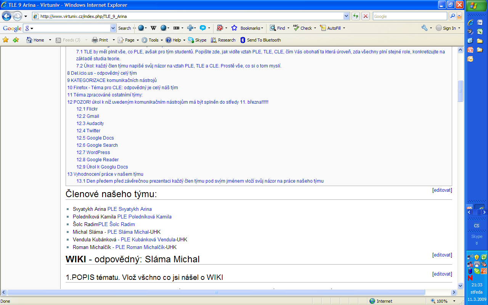Click the Check spelling toolbar button
The width and height of the screenshot is (488, 305).
(x=303, y=28)
